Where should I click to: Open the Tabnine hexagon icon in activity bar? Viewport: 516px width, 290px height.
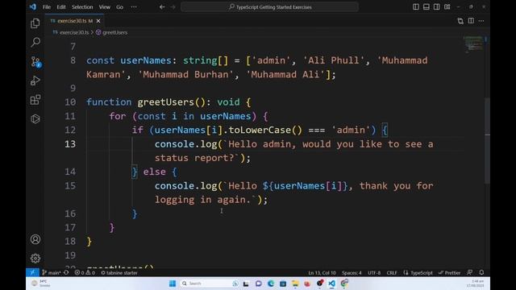click(35, 118)
